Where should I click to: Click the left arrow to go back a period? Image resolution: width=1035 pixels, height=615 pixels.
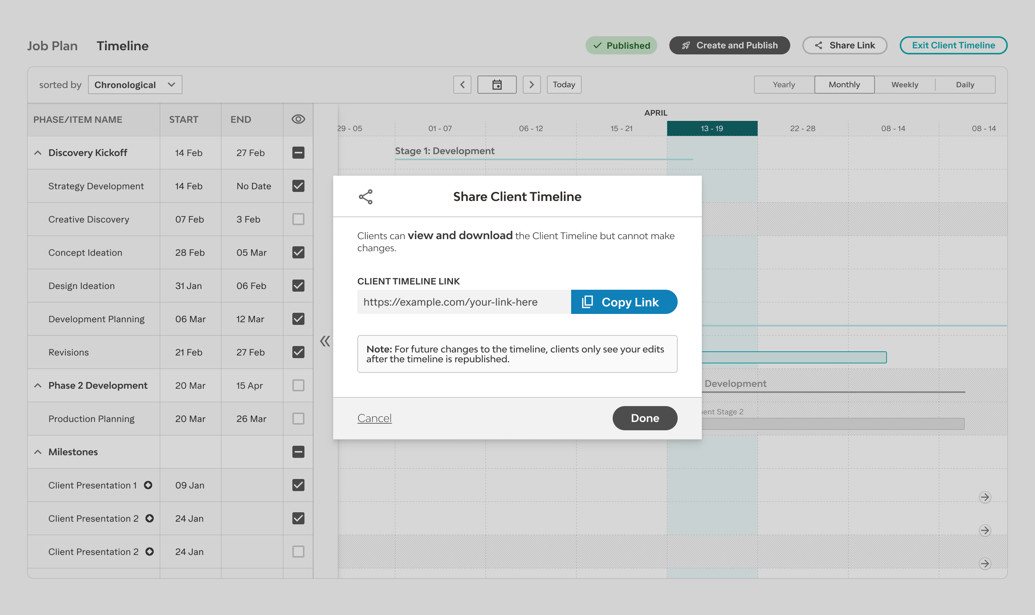click(462, 84)
